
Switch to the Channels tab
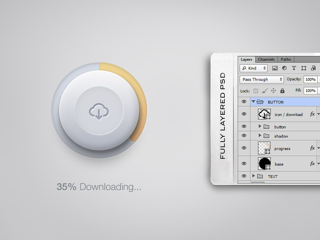click(x=266, y=59)
